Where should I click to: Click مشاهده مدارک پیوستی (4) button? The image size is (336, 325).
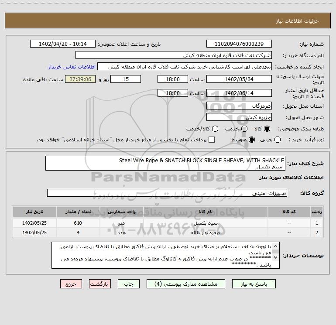(x=186, y=284)
